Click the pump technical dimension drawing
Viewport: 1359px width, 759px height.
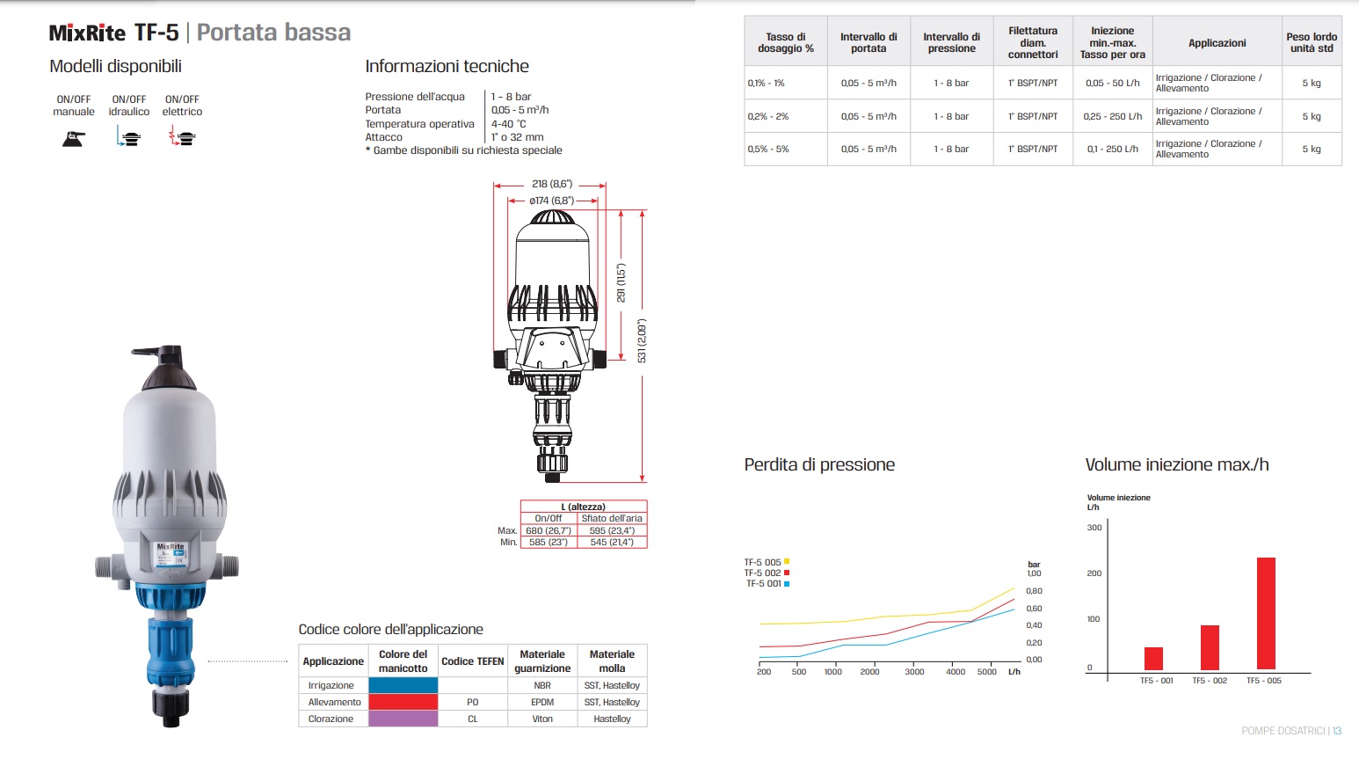pos(552,347)
